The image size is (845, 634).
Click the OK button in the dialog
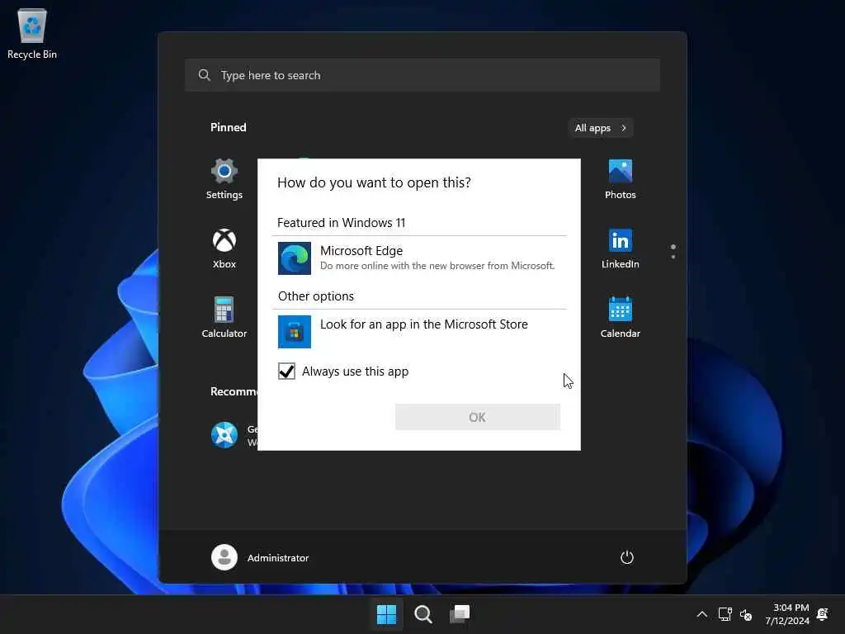click(x=478, y=417)
